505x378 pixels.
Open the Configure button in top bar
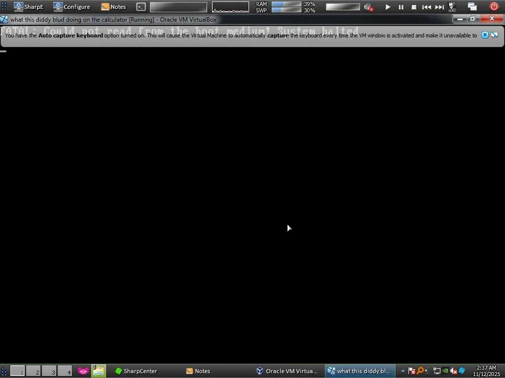point(72,7)
